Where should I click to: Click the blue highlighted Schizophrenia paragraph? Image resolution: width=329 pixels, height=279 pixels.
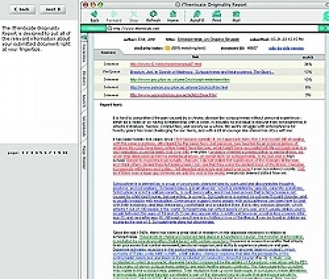210,203
